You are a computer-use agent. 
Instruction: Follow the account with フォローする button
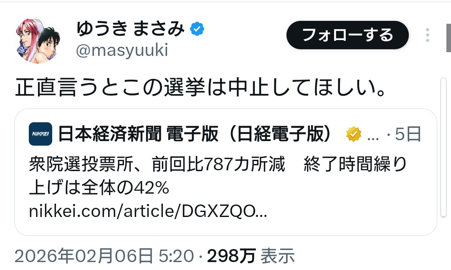pyautogui.click(x=347, y=35)
